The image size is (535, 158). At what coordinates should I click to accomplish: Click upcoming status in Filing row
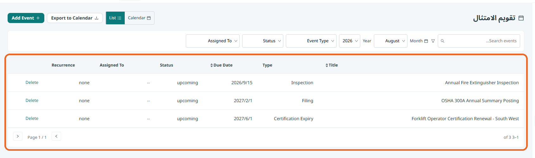(187, 101)
